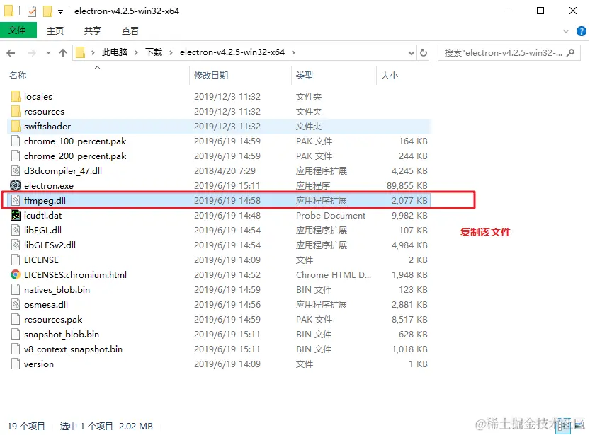Switch to large thumbnails view icon

coord(579,426)
